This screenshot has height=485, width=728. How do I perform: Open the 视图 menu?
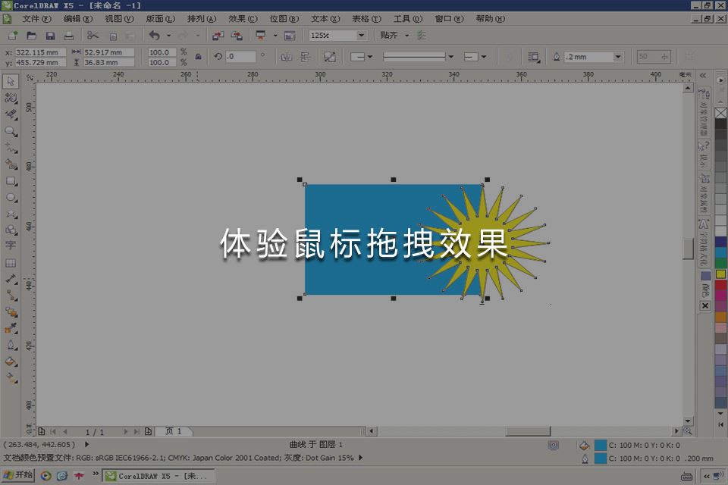[x=119, y=19]
